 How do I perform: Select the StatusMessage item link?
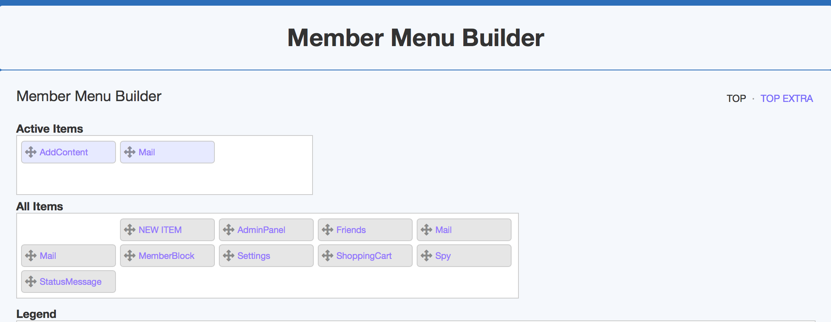tap(71, 282)
